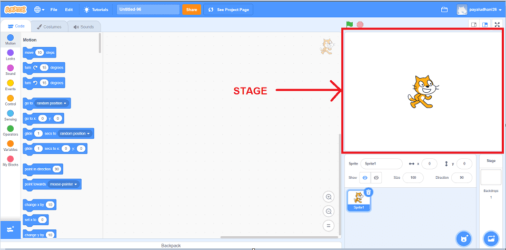
Task: Click the change y by 10 block
Action: (39, 234)
